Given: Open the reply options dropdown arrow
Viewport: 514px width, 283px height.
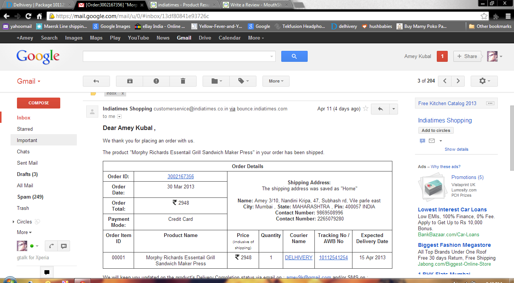Looking at the screenshot, I should tap(394, 109).
